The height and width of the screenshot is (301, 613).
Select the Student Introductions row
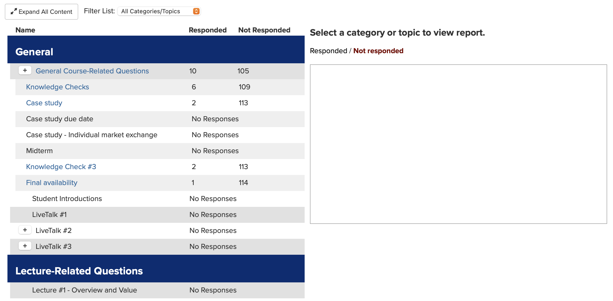(67, 199)
